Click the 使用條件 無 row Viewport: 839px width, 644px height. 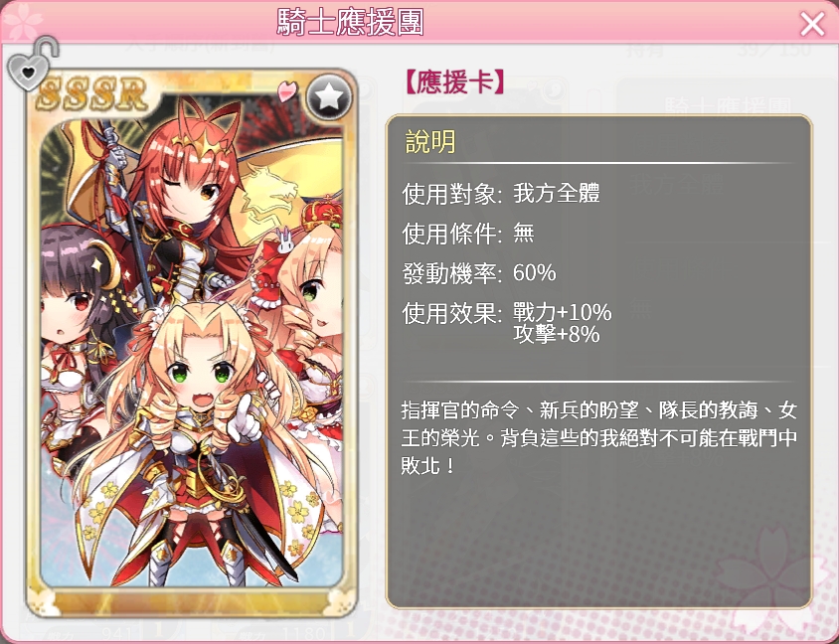point(468,234)
